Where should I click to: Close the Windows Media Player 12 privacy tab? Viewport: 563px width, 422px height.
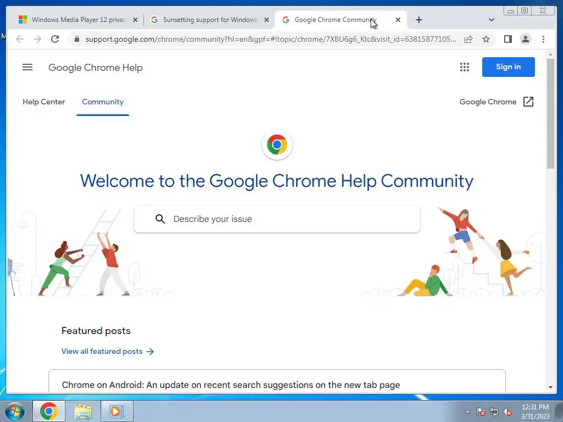pyautogui.click(x=135, y=20)
